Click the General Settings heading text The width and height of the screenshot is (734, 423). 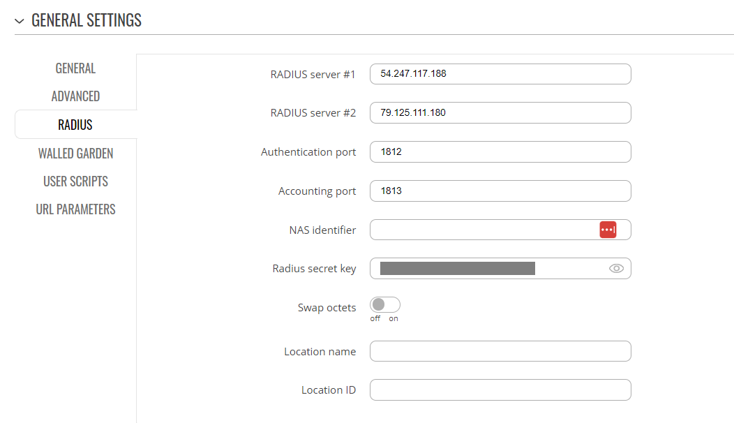(x=87, y=21)
